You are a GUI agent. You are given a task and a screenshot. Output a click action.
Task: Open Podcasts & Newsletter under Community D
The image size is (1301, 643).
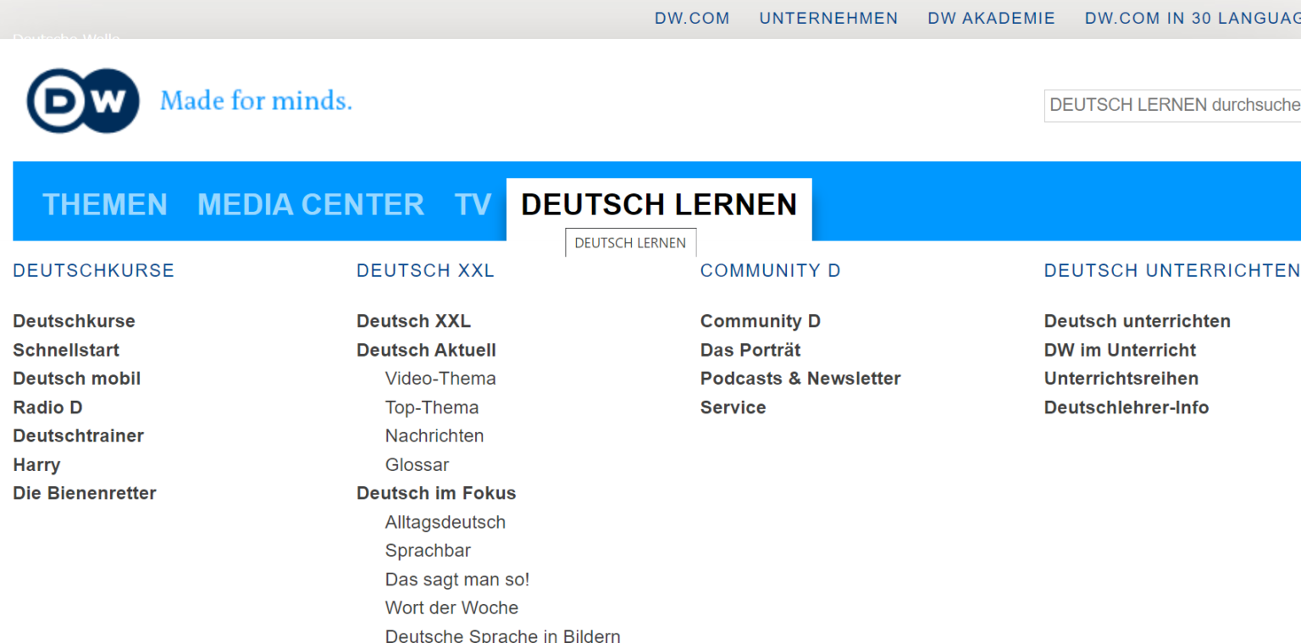click(x=800, y=379)
